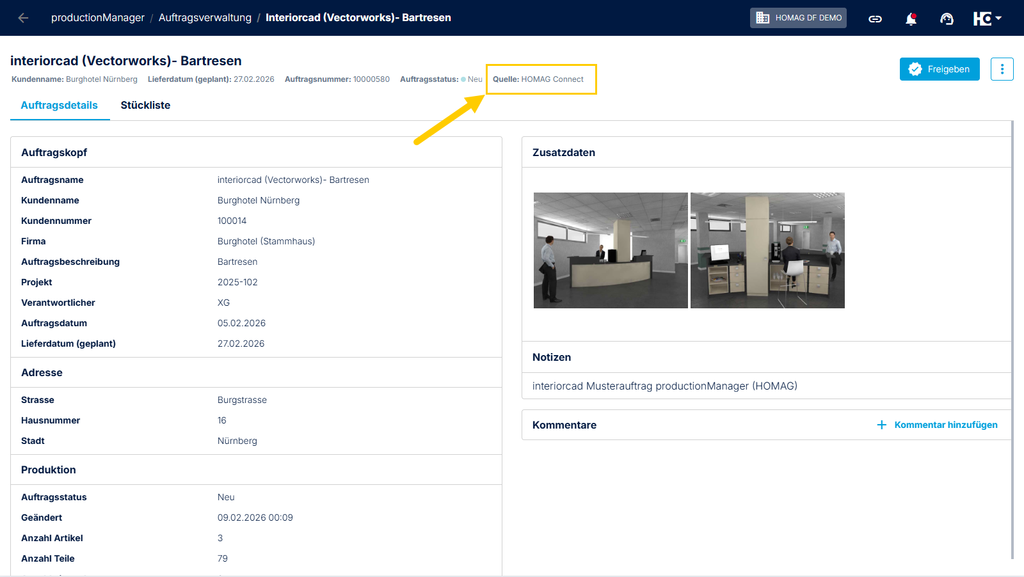
Task: Go to productionManager breadcrumb
Action: point(98,18)
